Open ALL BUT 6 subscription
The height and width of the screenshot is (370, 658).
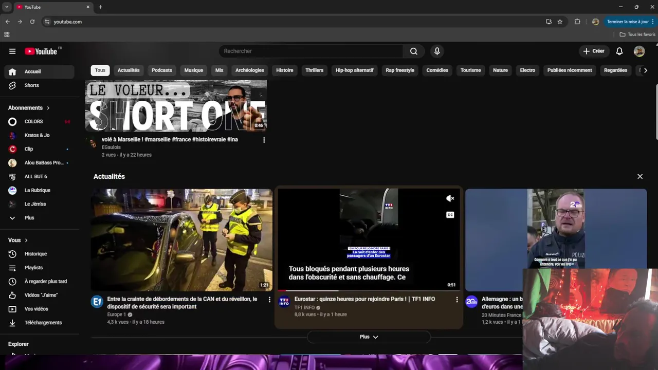click(39, 176)
